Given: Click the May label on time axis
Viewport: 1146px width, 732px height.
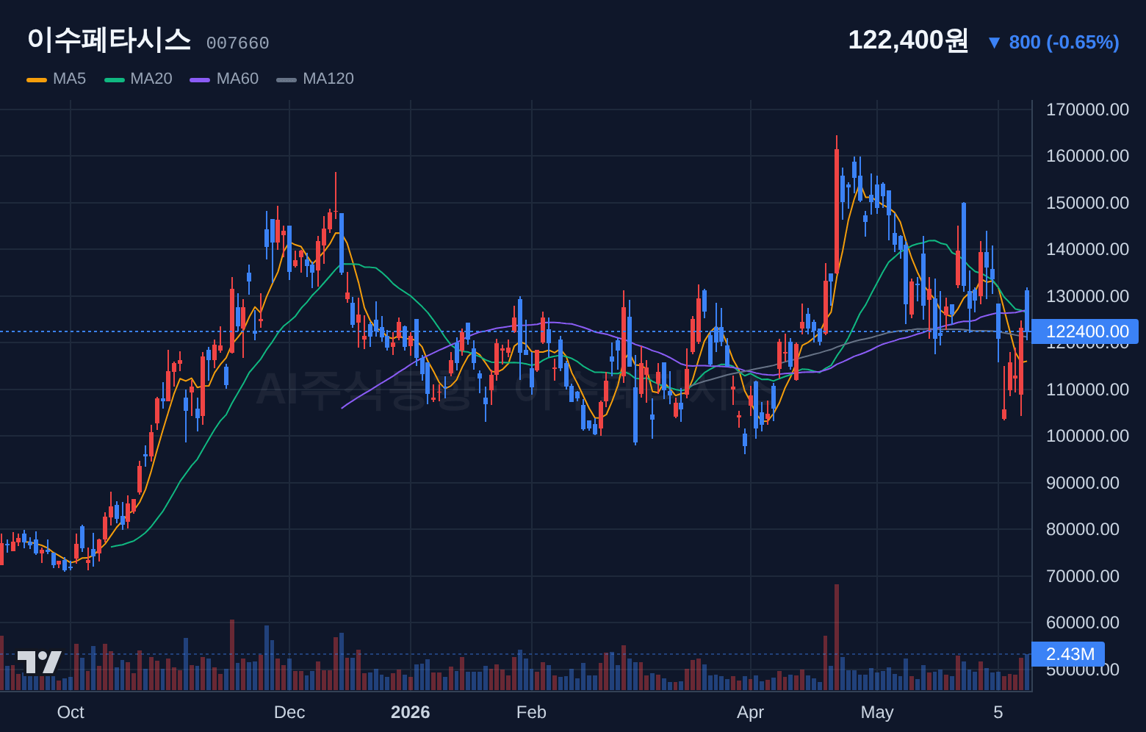Looking at the screenshot, I should pos(877,712).
